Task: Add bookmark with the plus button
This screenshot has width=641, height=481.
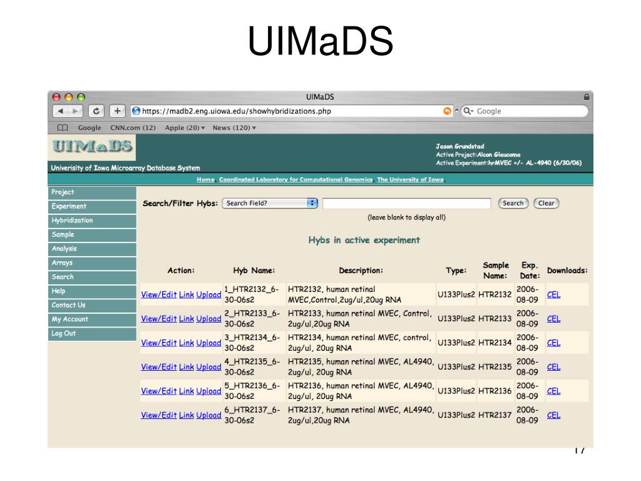Action: click(117, 111)
